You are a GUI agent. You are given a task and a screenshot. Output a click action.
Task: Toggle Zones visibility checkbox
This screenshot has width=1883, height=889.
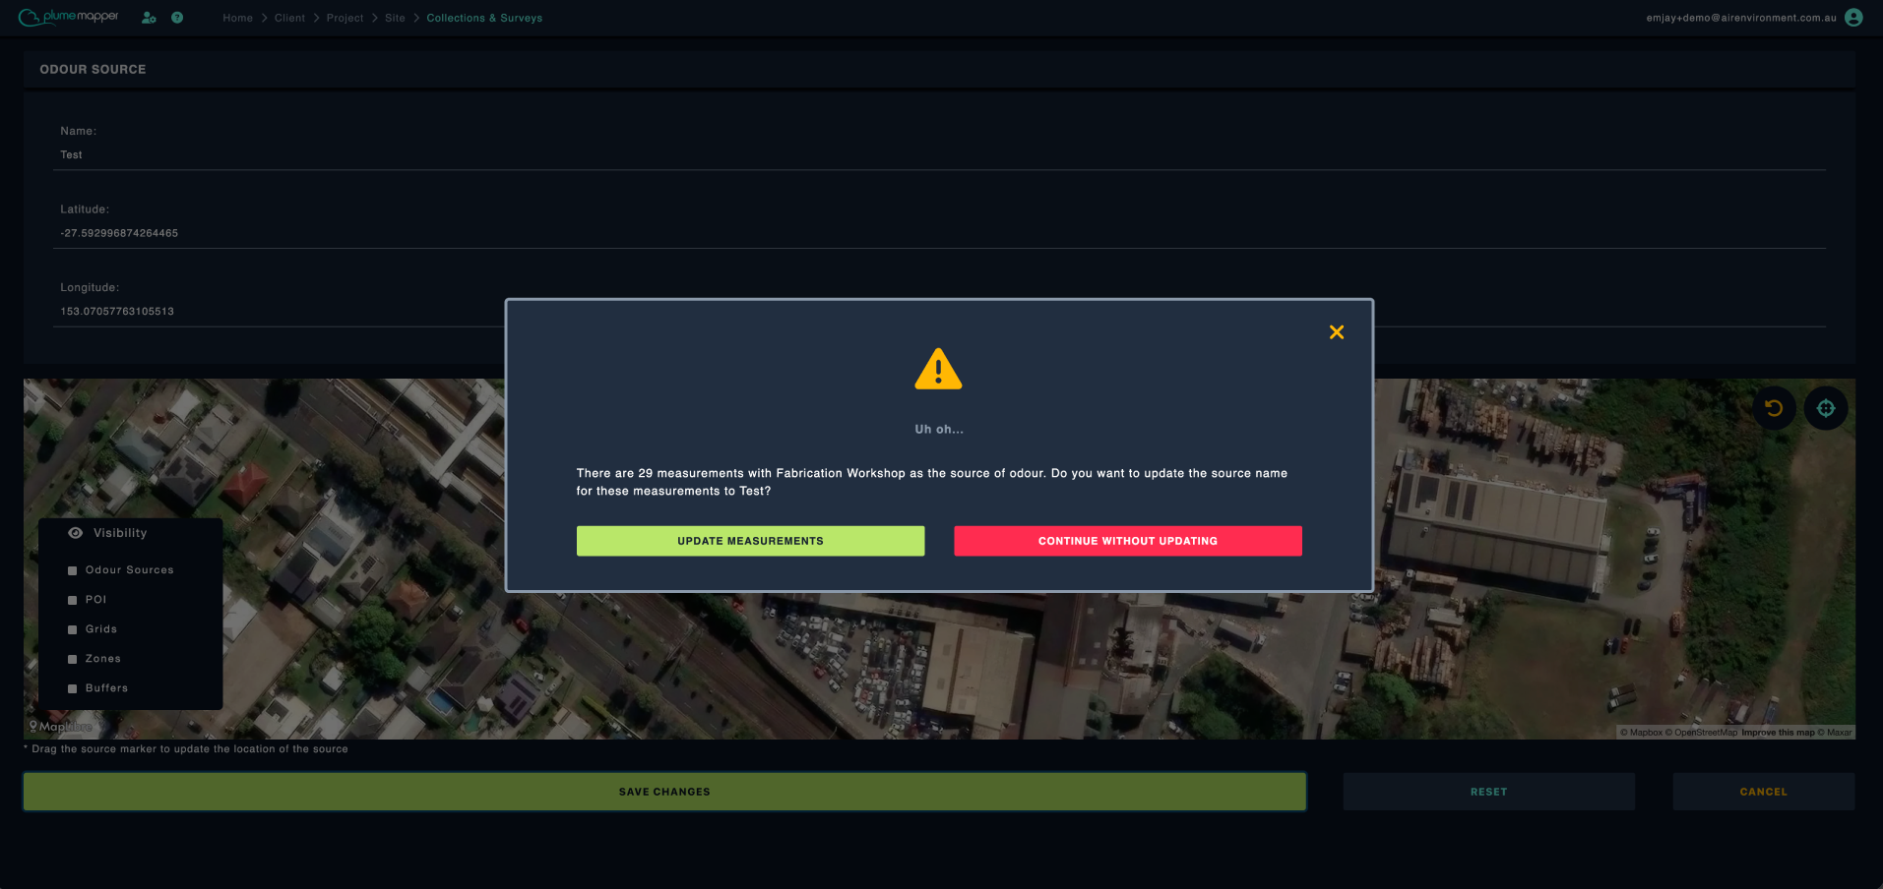(72, 659)
